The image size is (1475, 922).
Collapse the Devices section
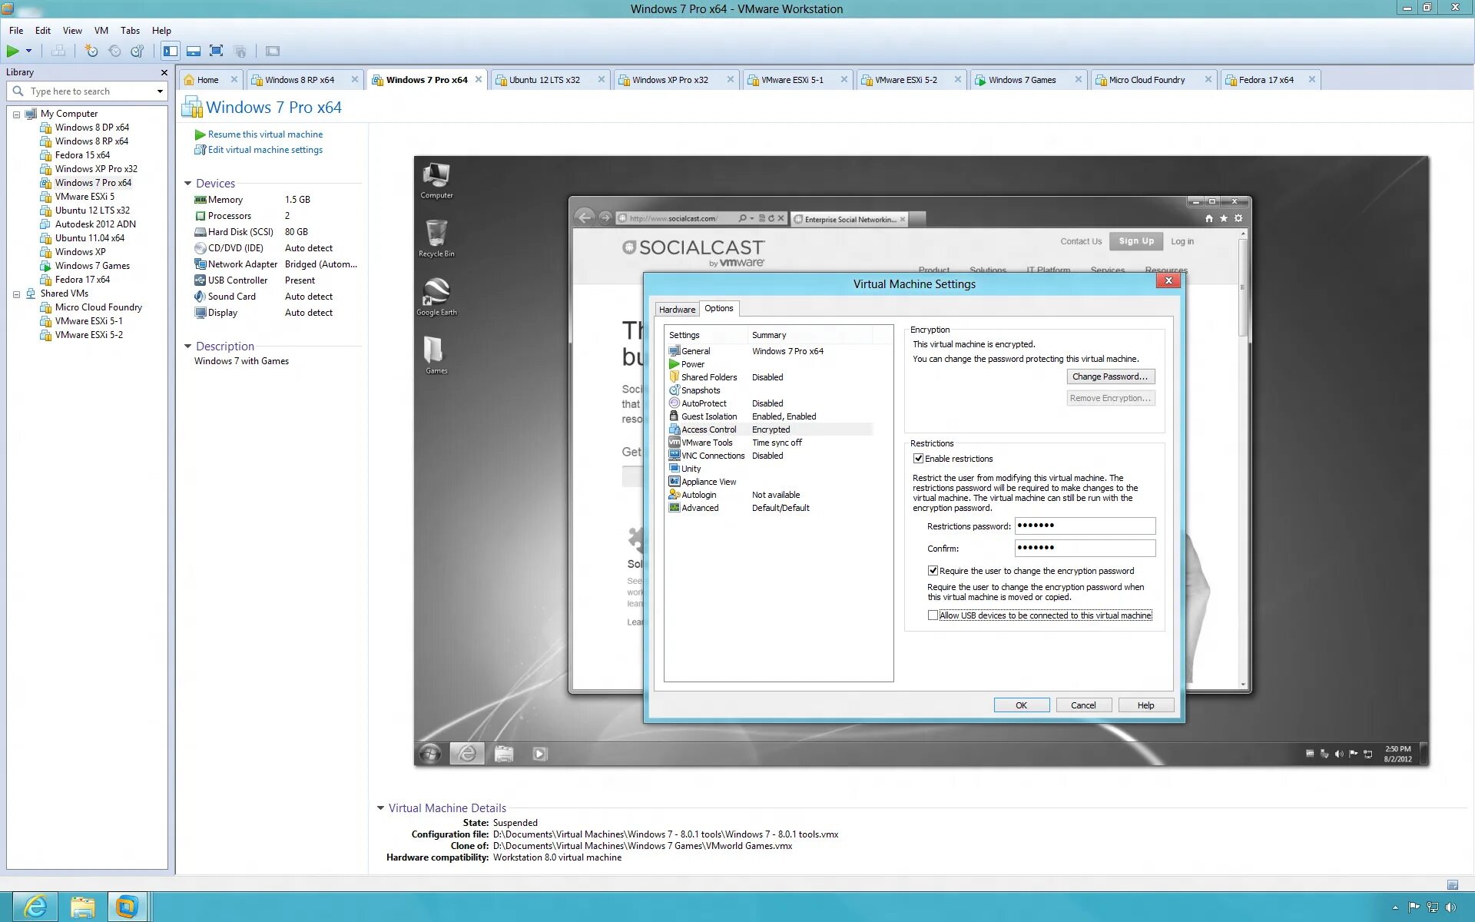tap(187, 183)
